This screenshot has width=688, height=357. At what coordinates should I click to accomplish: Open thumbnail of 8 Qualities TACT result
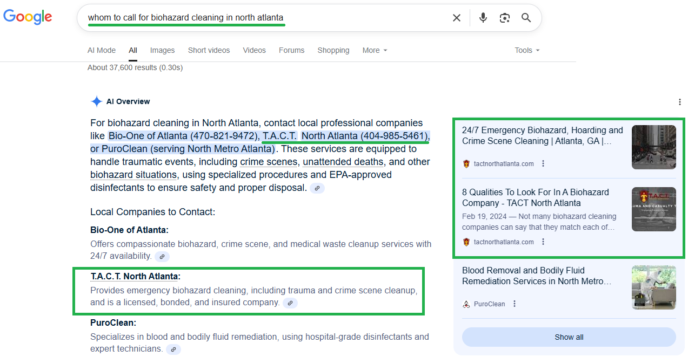point(654,209)
